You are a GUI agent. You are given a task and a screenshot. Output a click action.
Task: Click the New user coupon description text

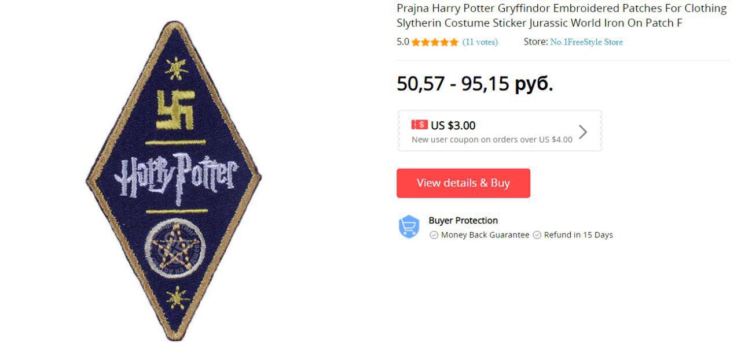[x=492, y=139]
